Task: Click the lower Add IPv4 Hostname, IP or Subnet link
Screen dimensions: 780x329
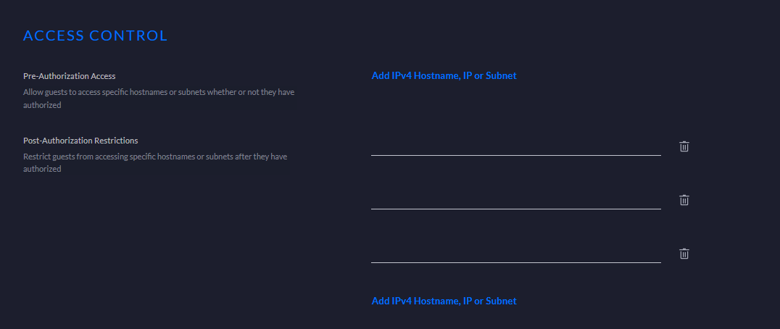Action: [x=444, y=301]
